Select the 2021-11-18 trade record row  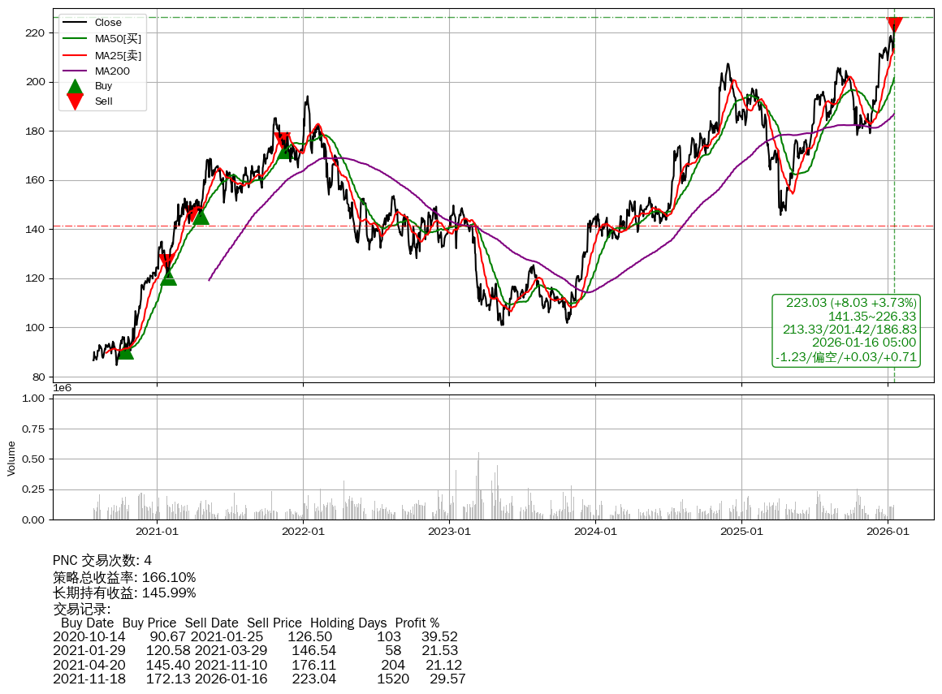point(258,679)
